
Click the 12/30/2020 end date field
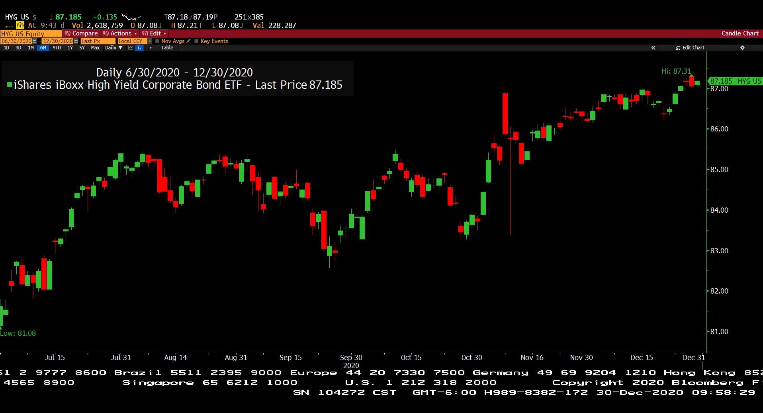pos(58,41)
